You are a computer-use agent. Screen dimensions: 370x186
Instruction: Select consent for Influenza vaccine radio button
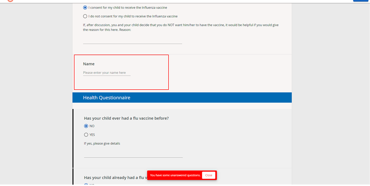point(85,8)
